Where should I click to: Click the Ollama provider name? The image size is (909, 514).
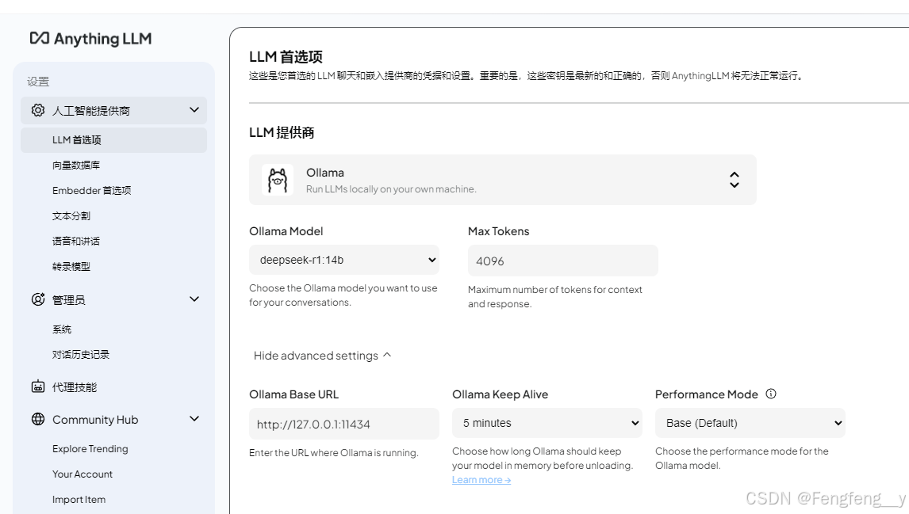(325, 173)
